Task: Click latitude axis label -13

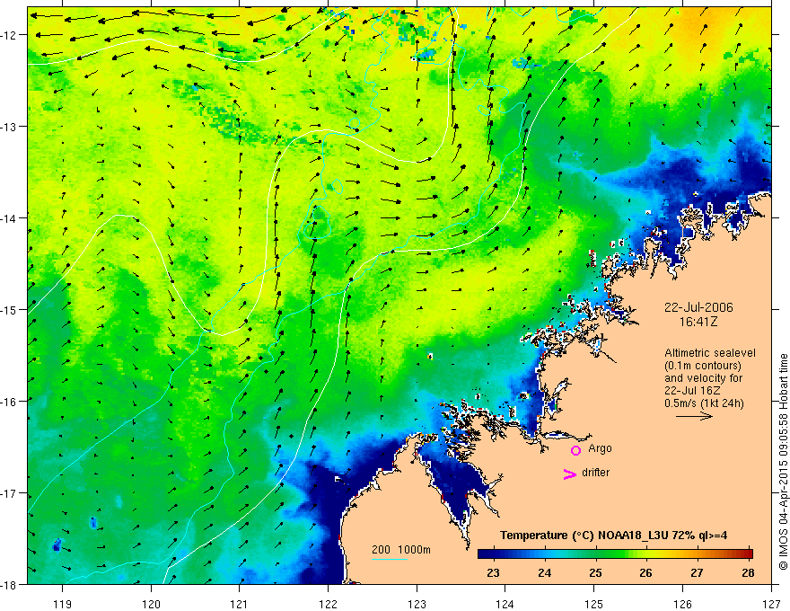Action: click(x=10, y=127)
